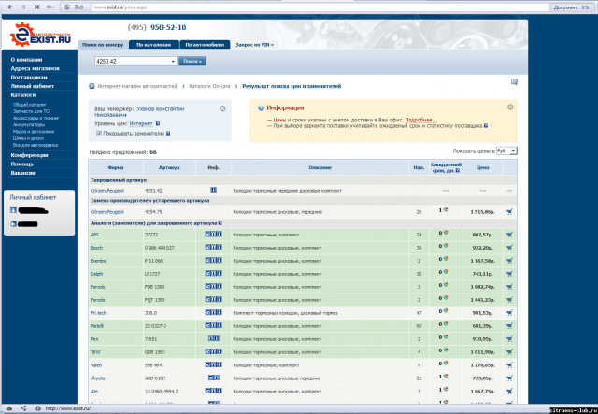
Task: Open Подробнее link in information box
Action: tap(419, 120)
